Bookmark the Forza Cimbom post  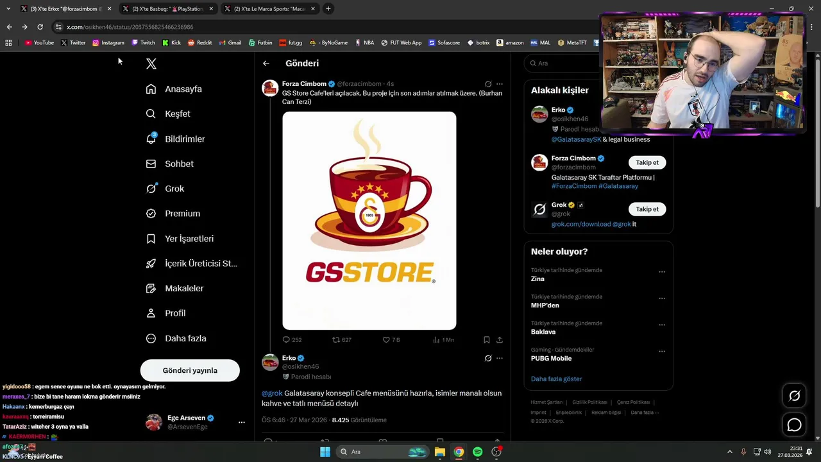[486, 339]
